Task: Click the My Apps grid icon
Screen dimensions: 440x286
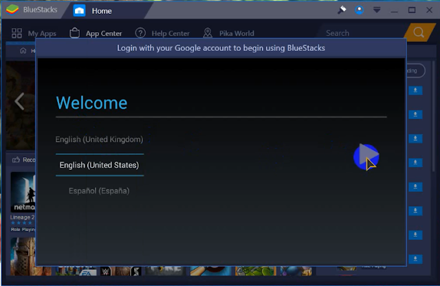Action: [16, 33]
